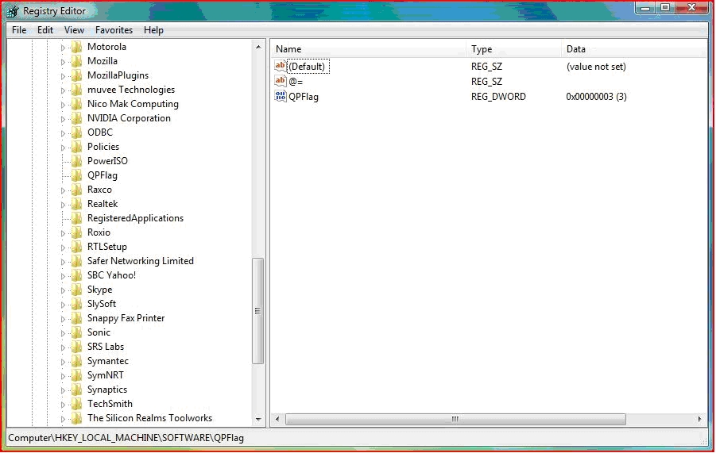Select the SymNRT key label
Screen dimensions: 716x453
click(x=106, y=375)
